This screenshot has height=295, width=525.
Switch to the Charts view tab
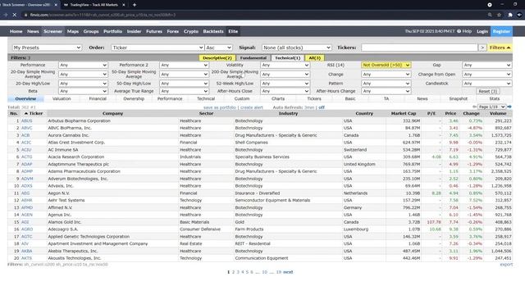point(278,98)
